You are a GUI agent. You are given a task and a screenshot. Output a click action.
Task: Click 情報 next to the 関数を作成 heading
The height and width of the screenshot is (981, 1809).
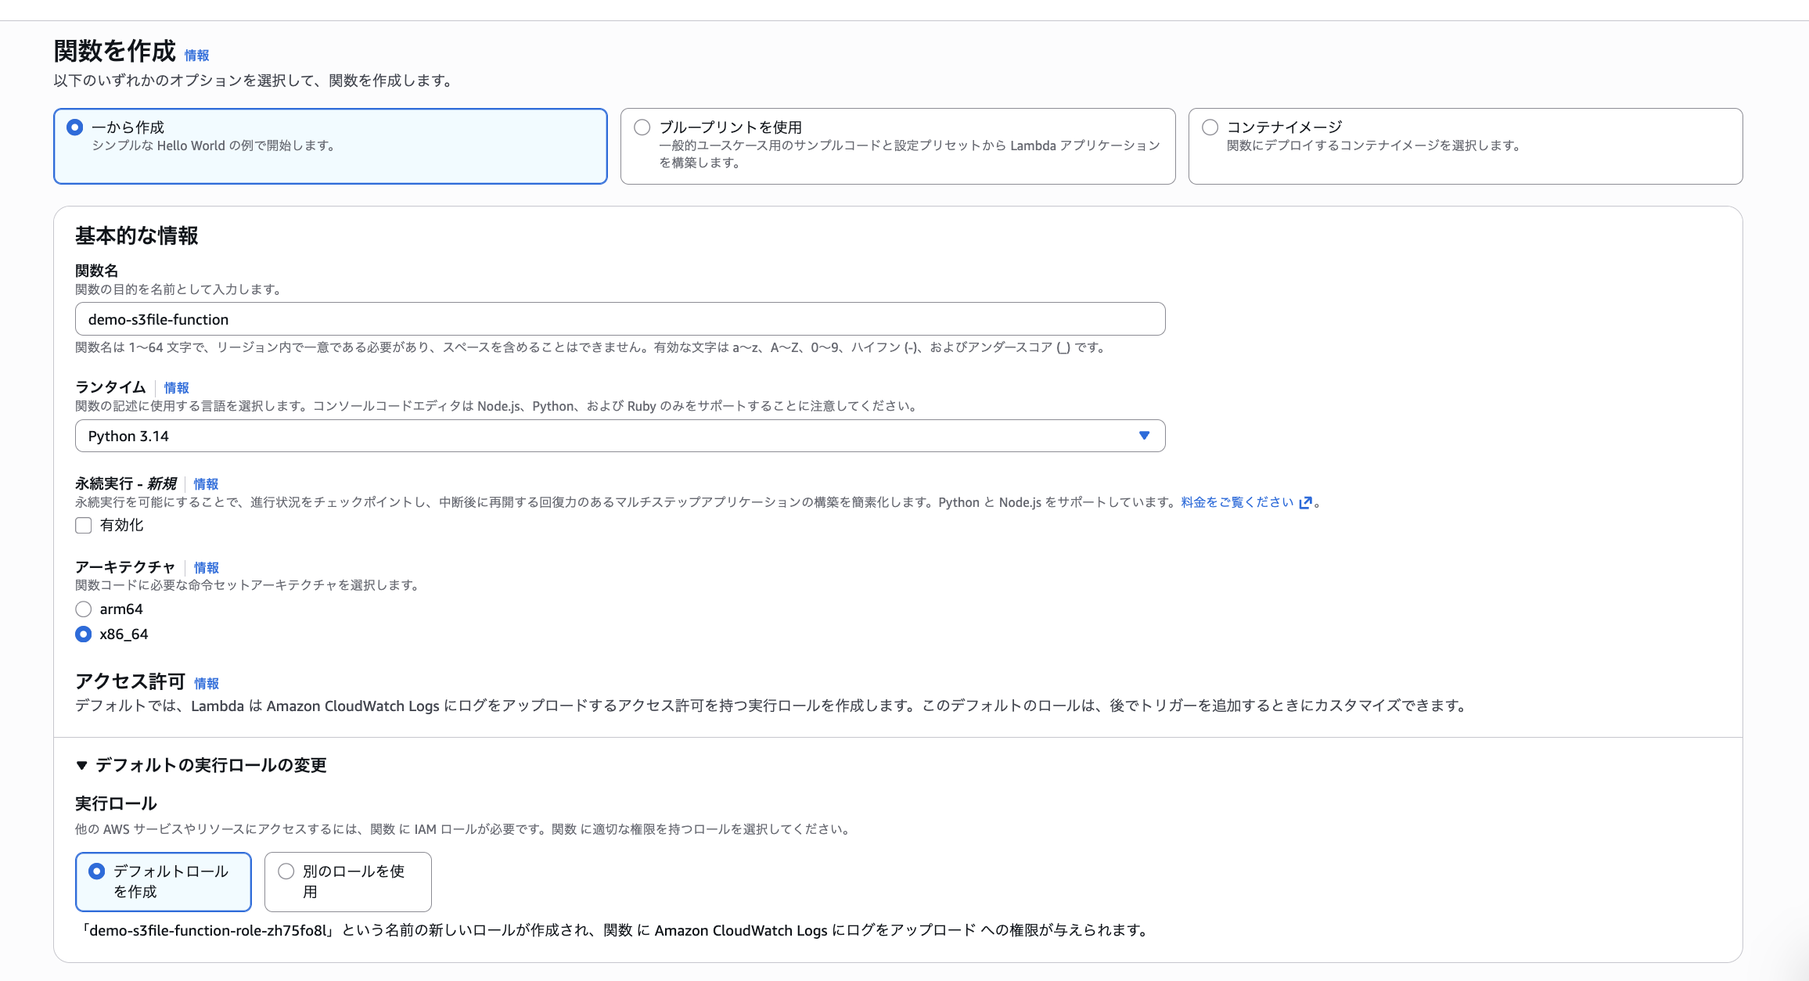pos(196,56)
